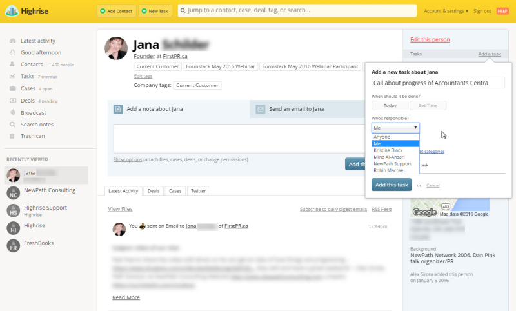Click the task description input field
This screenshot has height=311, width=516.
(438, 83)
